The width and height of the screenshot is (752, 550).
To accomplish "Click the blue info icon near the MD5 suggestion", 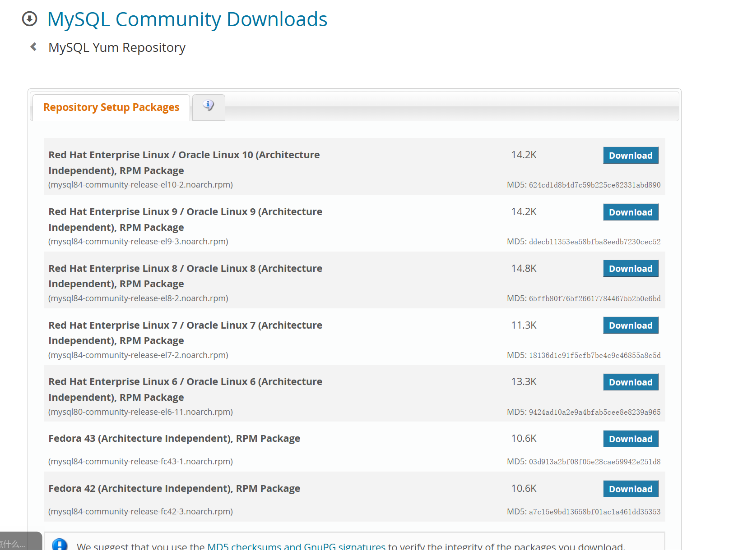I will pos(60,544).
